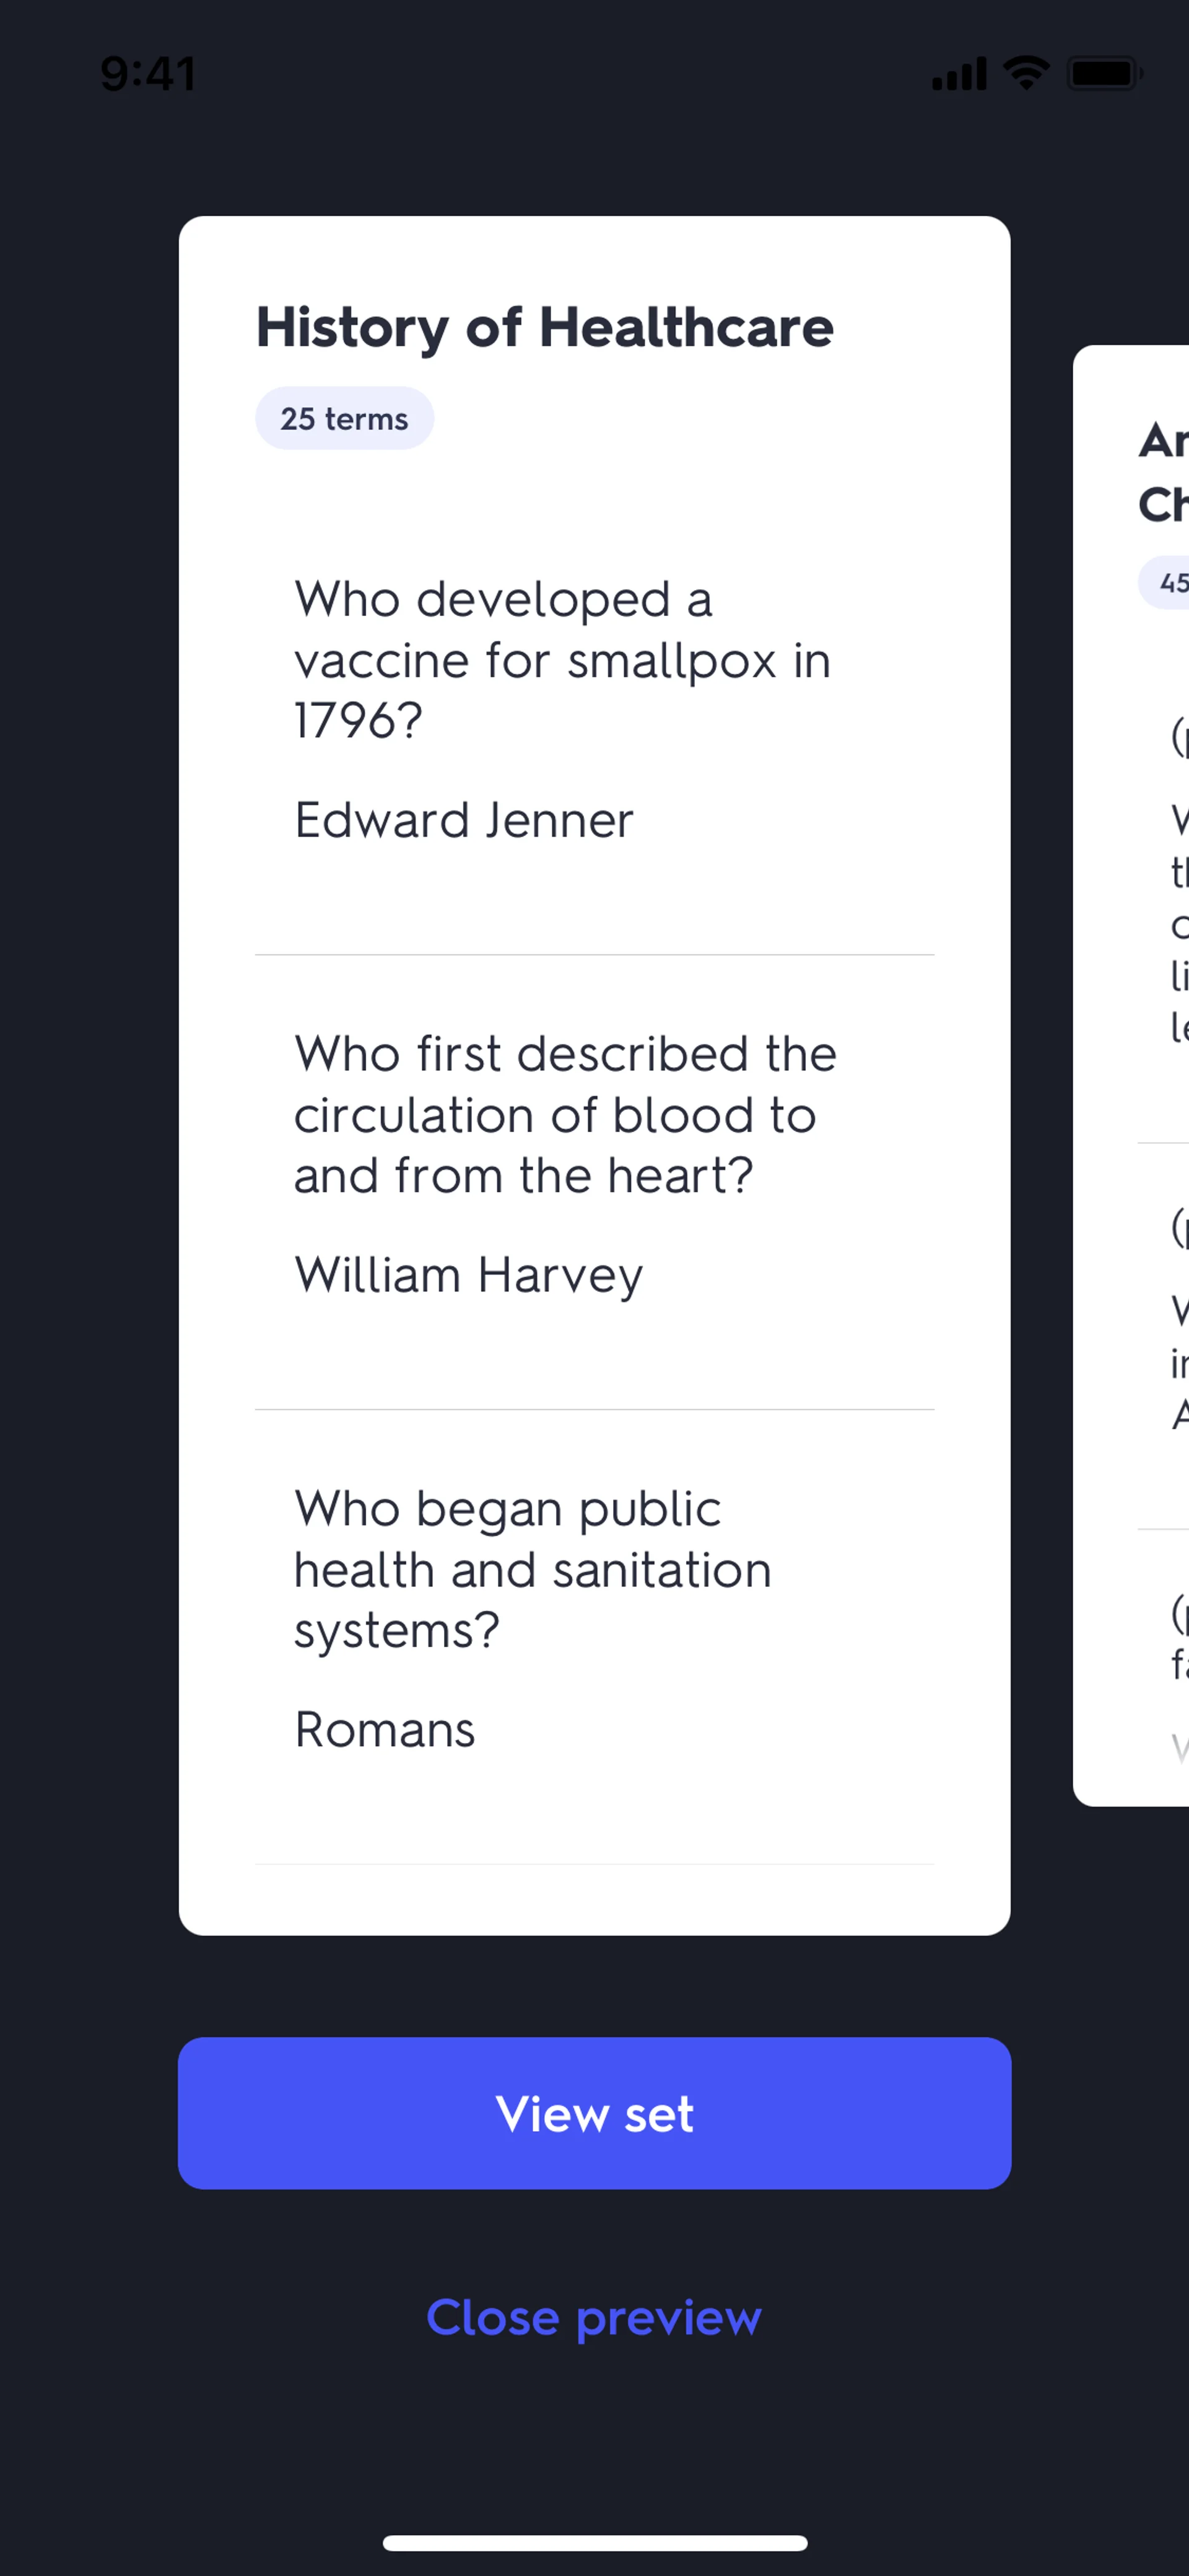
Task: Tap the cellular signal strength icon
Action: [x=958, y=74]
